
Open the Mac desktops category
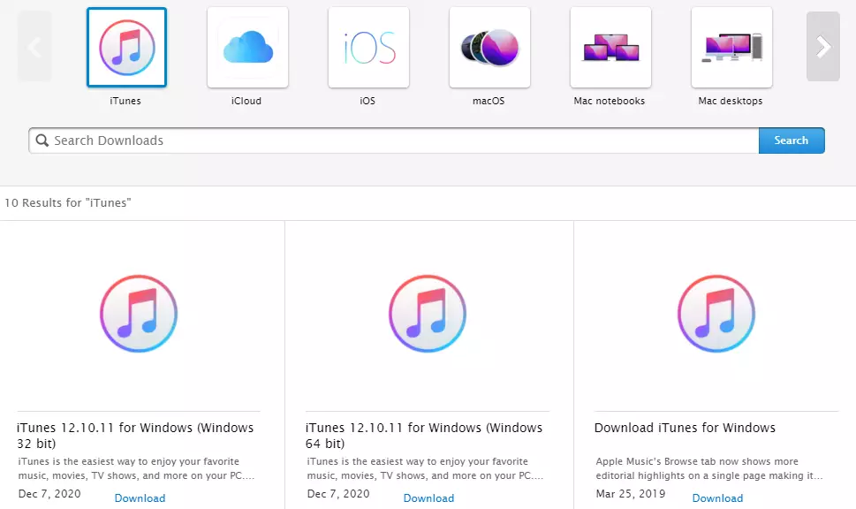tap(731, 48)
